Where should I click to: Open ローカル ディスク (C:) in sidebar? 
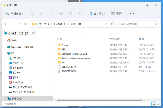pos(20,87)
